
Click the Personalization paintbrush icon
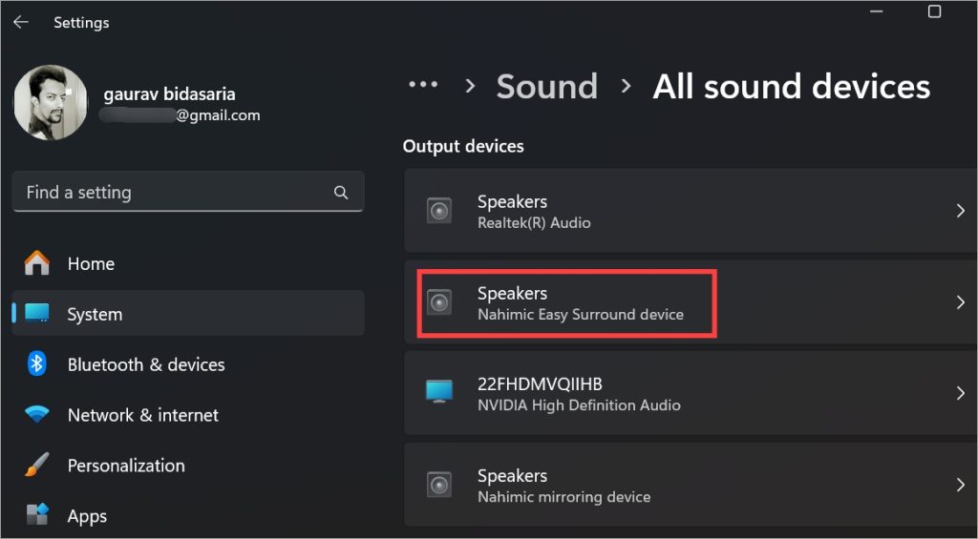click(x=37, y=466)
